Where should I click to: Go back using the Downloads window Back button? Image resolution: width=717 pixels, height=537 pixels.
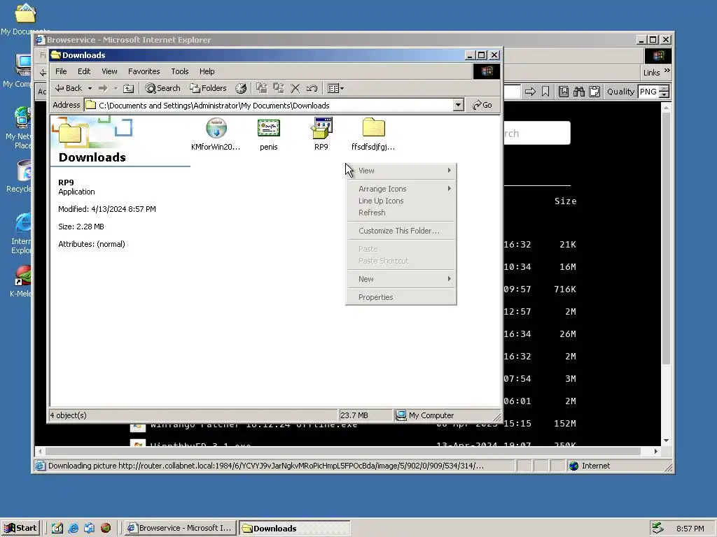[x=68, y=88]
